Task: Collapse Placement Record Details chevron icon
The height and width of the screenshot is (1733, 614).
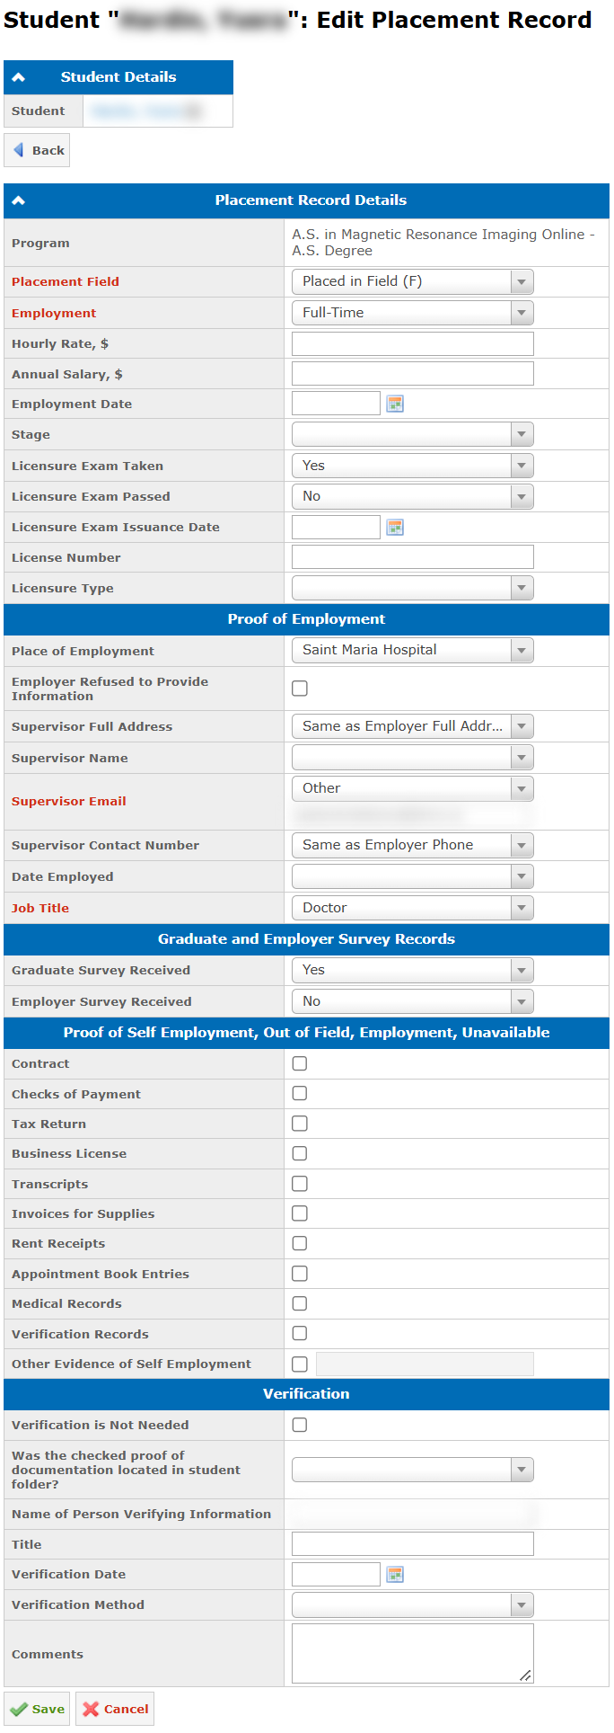Action: coord(18,200)
